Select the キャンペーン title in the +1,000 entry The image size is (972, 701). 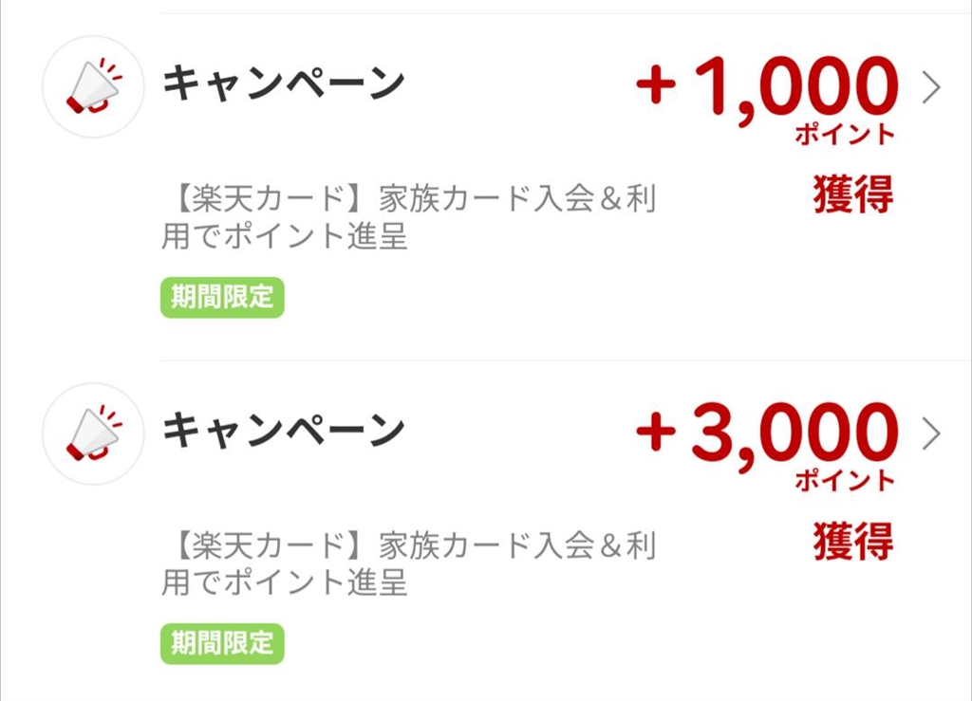pos(284,84)
